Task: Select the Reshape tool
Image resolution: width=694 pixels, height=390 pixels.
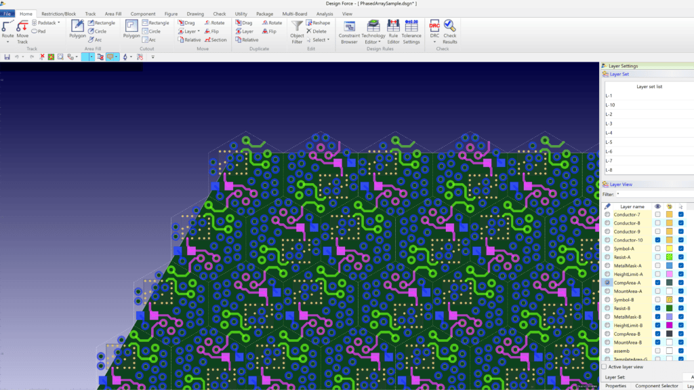Action: [318, 22]
